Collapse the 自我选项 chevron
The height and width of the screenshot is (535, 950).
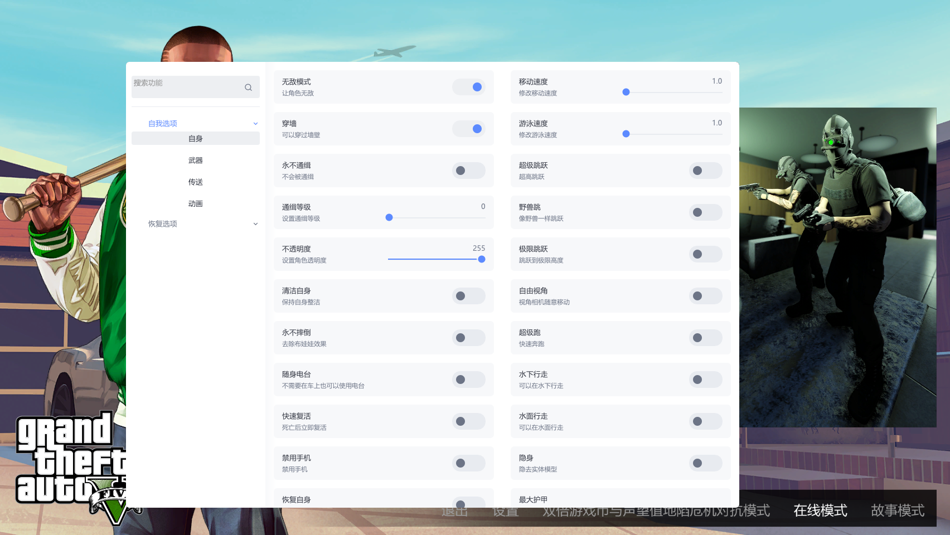coord(255,124)
